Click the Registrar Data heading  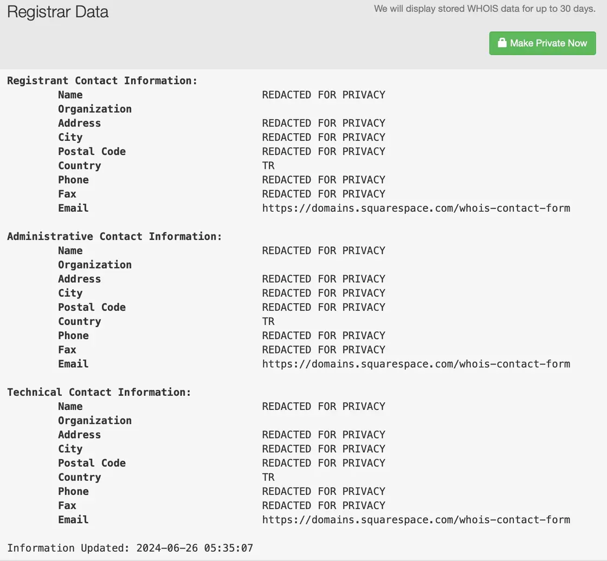click(x=57, y=12)
